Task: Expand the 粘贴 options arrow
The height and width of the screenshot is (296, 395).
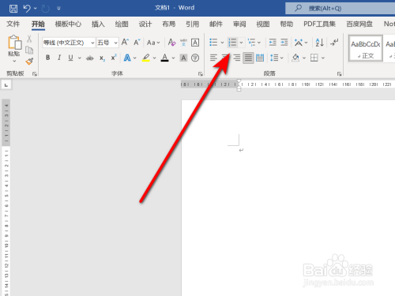Action: coord(14,61)
